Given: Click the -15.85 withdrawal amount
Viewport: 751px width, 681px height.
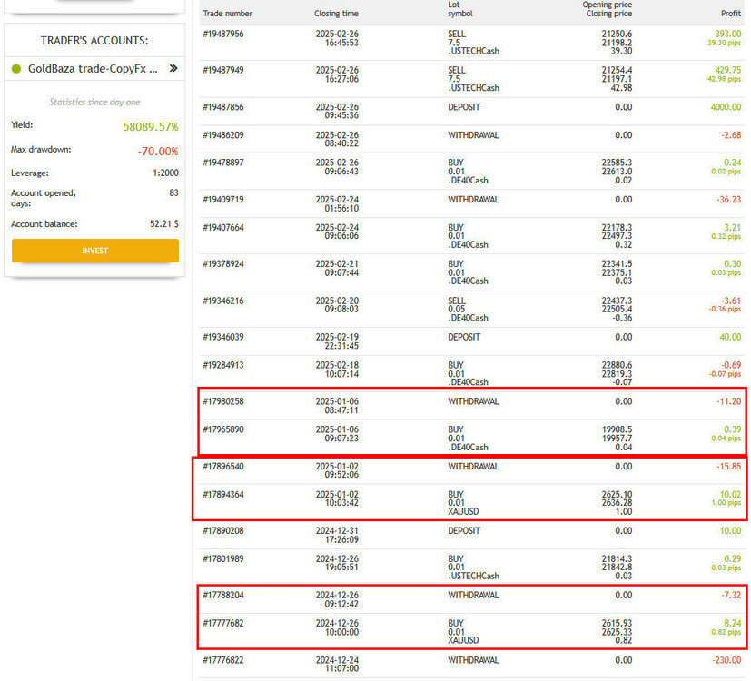Looking at the screenshot, I should (729, 467).
